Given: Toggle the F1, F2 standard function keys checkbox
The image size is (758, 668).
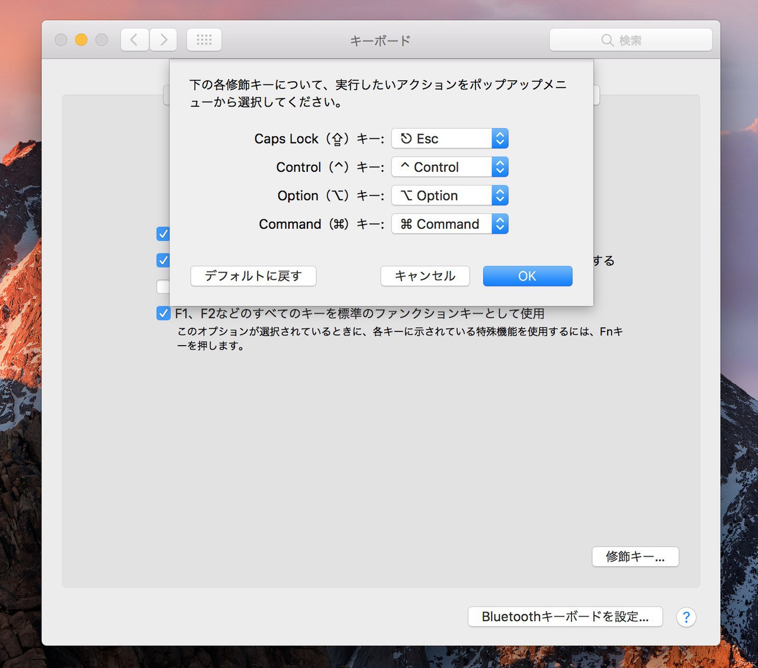Looking at the screenshot, I should [x=163, y=313].
